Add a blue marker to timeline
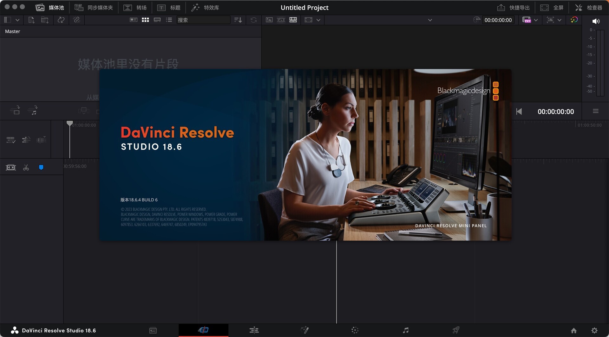The image size is (609, 337). (x=41, y=167)
